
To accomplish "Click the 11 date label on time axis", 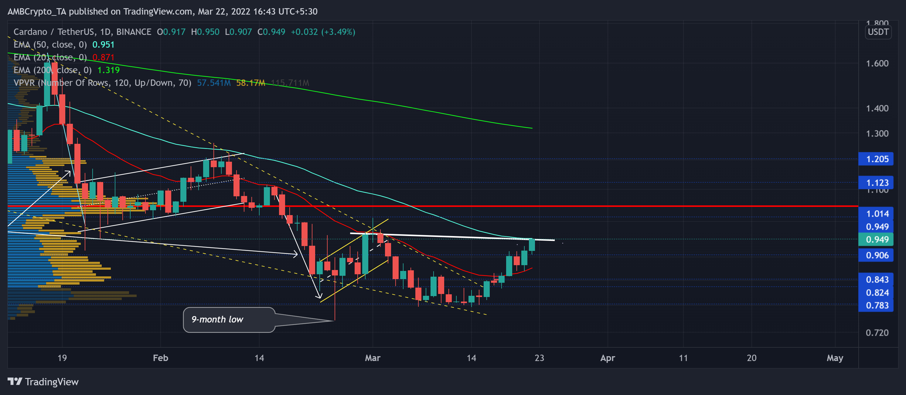I will [683, 358].
